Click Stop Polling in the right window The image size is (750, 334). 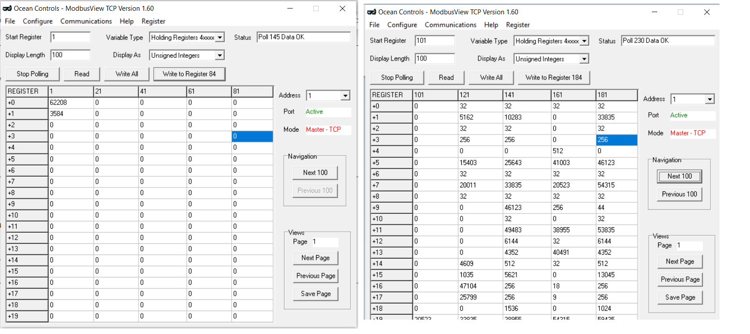[x=397, y=78]
